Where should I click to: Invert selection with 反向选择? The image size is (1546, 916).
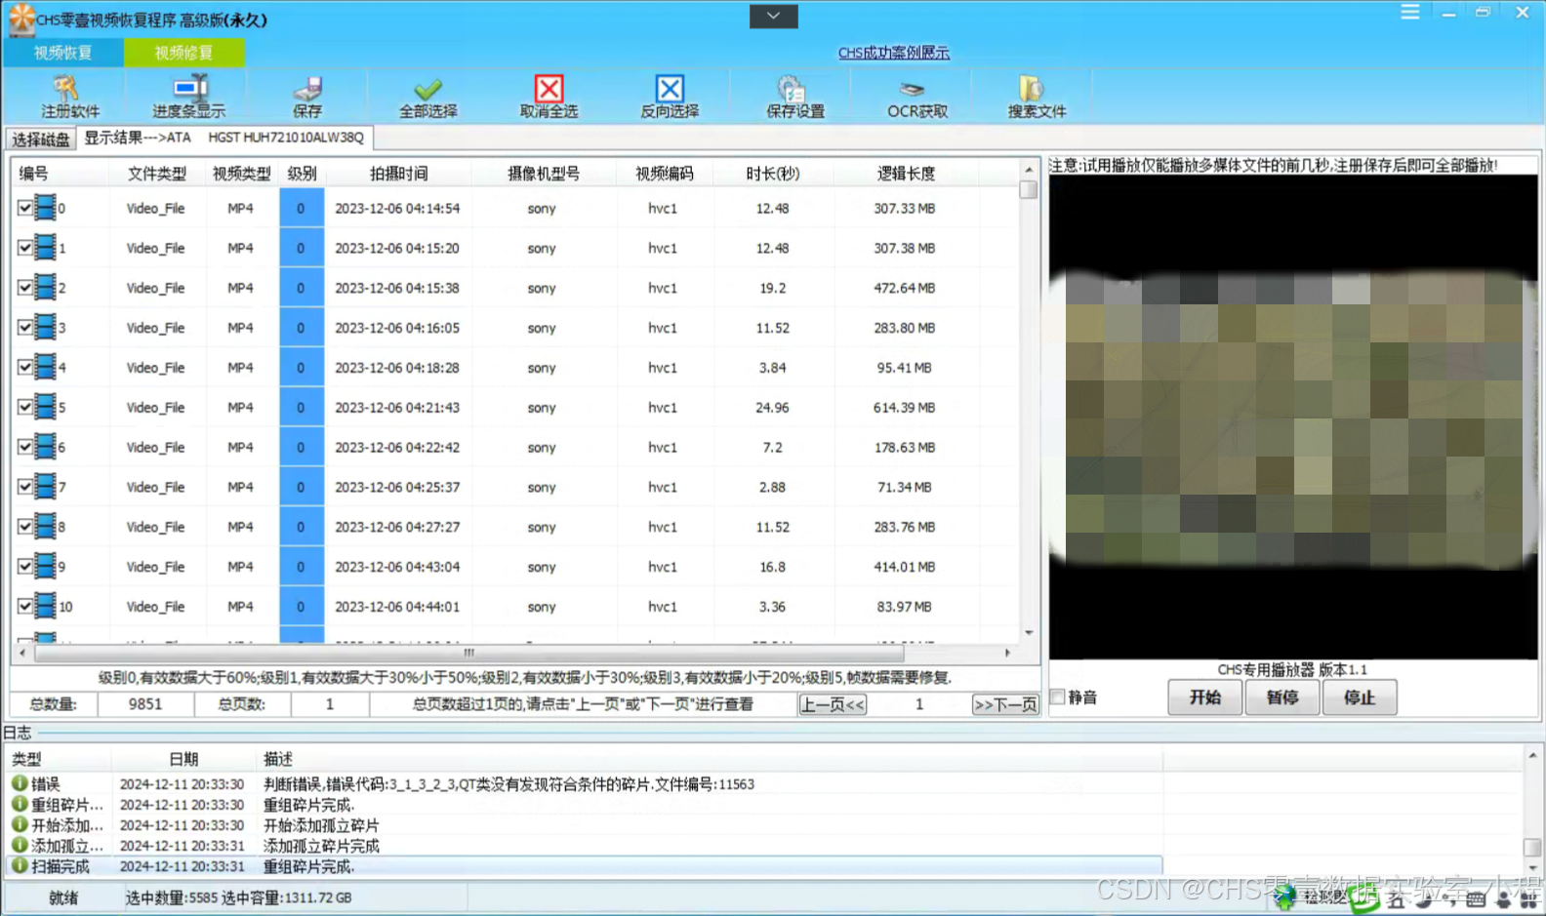[670, 97]
